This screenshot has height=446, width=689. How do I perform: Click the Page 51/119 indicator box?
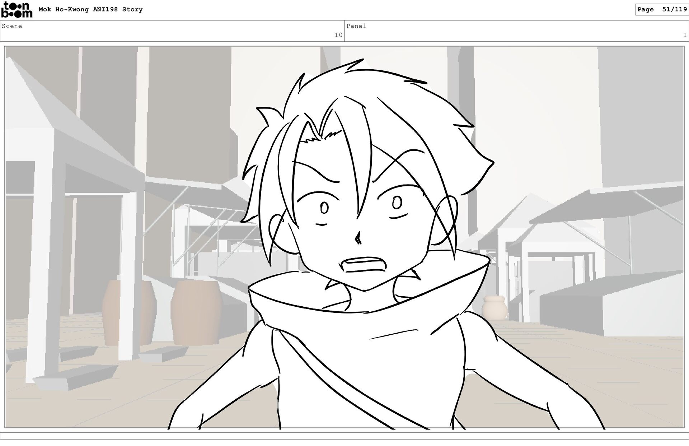pos(661,10)
